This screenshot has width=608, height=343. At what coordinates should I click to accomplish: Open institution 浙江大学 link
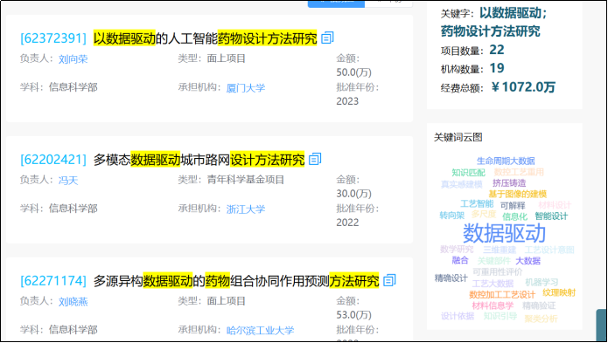pos(246,209)
